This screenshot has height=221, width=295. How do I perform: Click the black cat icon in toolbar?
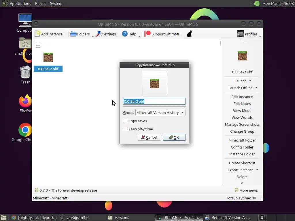(x=190, y=34)
